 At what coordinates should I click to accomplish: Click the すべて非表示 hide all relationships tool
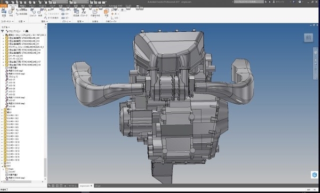[52, 18]
